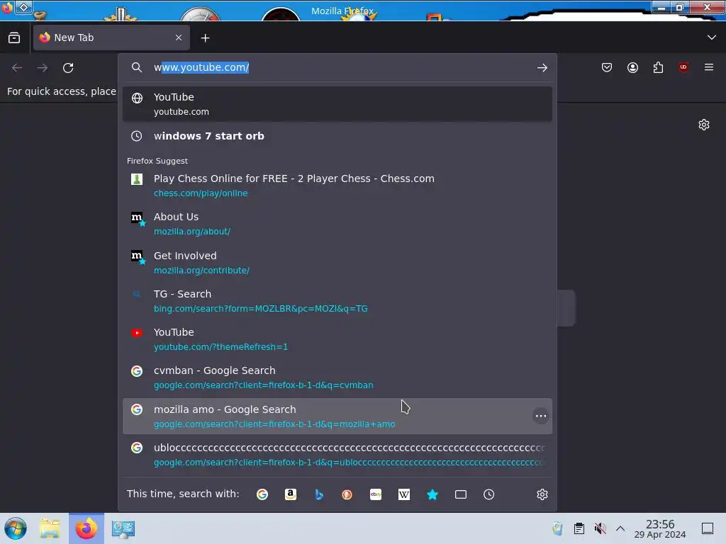The height and width of the screenshot is (544, 726).
Task: Search this time with eBay
Action: (x=376, y=494)
